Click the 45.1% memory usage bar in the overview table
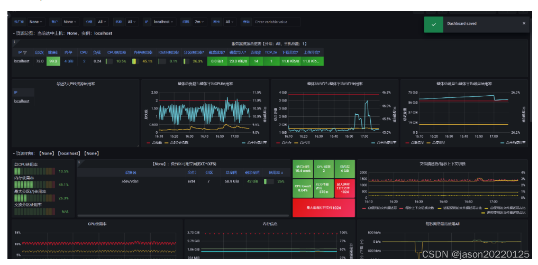 click(x=142, y=61)
